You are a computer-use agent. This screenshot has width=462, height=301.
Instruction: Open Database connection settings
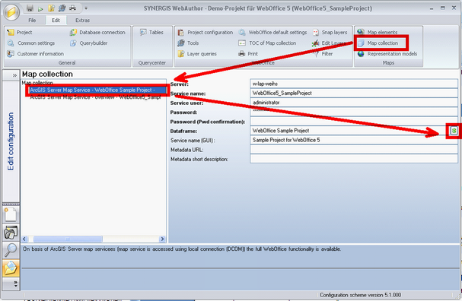(97, 33)
